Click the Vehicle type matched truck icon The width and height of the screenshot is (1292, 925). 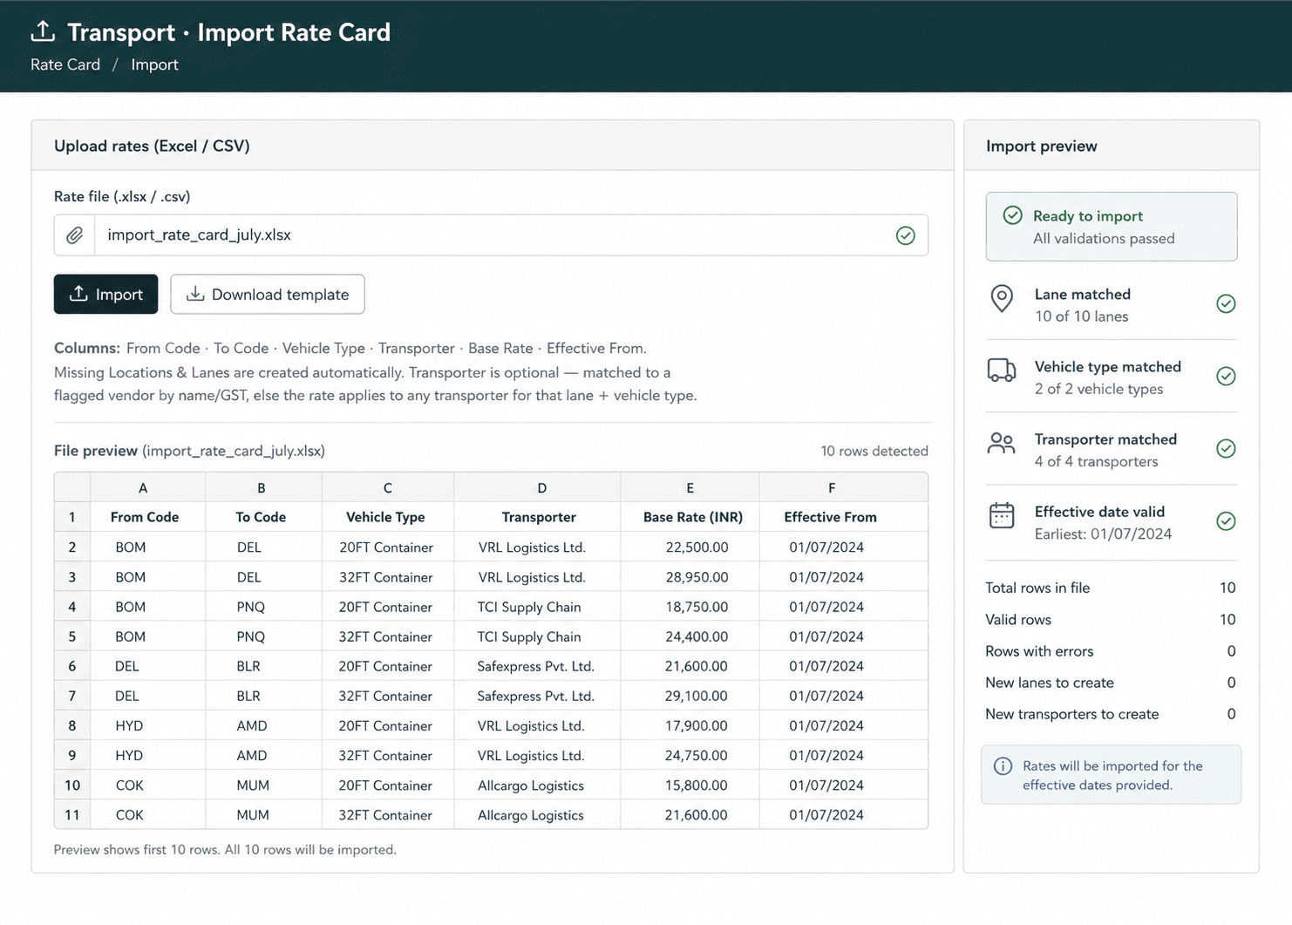[x=1002, y=371]
